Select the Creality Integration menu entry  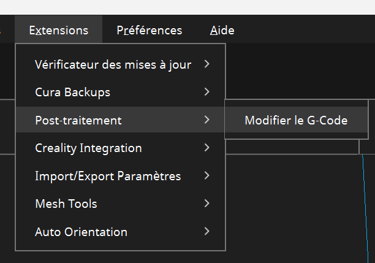pyautogui.click(x=88, y=148)
